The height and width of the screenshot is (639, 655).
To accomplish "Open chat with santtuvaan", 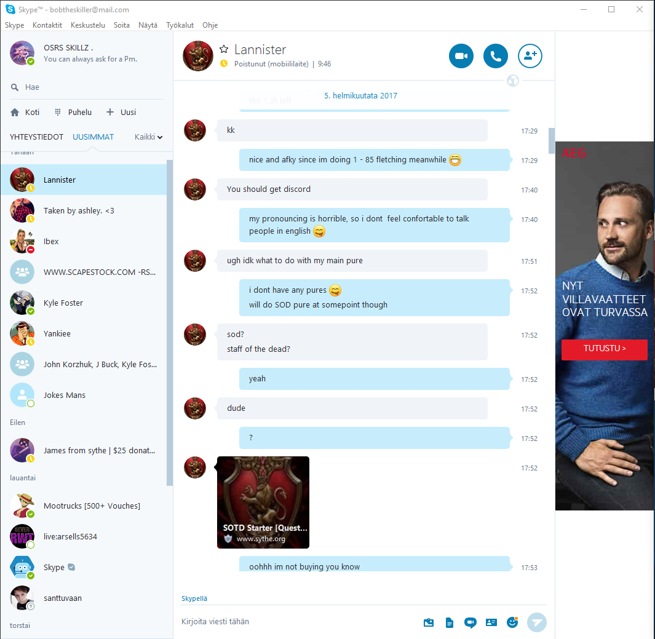I will point(84,598).
